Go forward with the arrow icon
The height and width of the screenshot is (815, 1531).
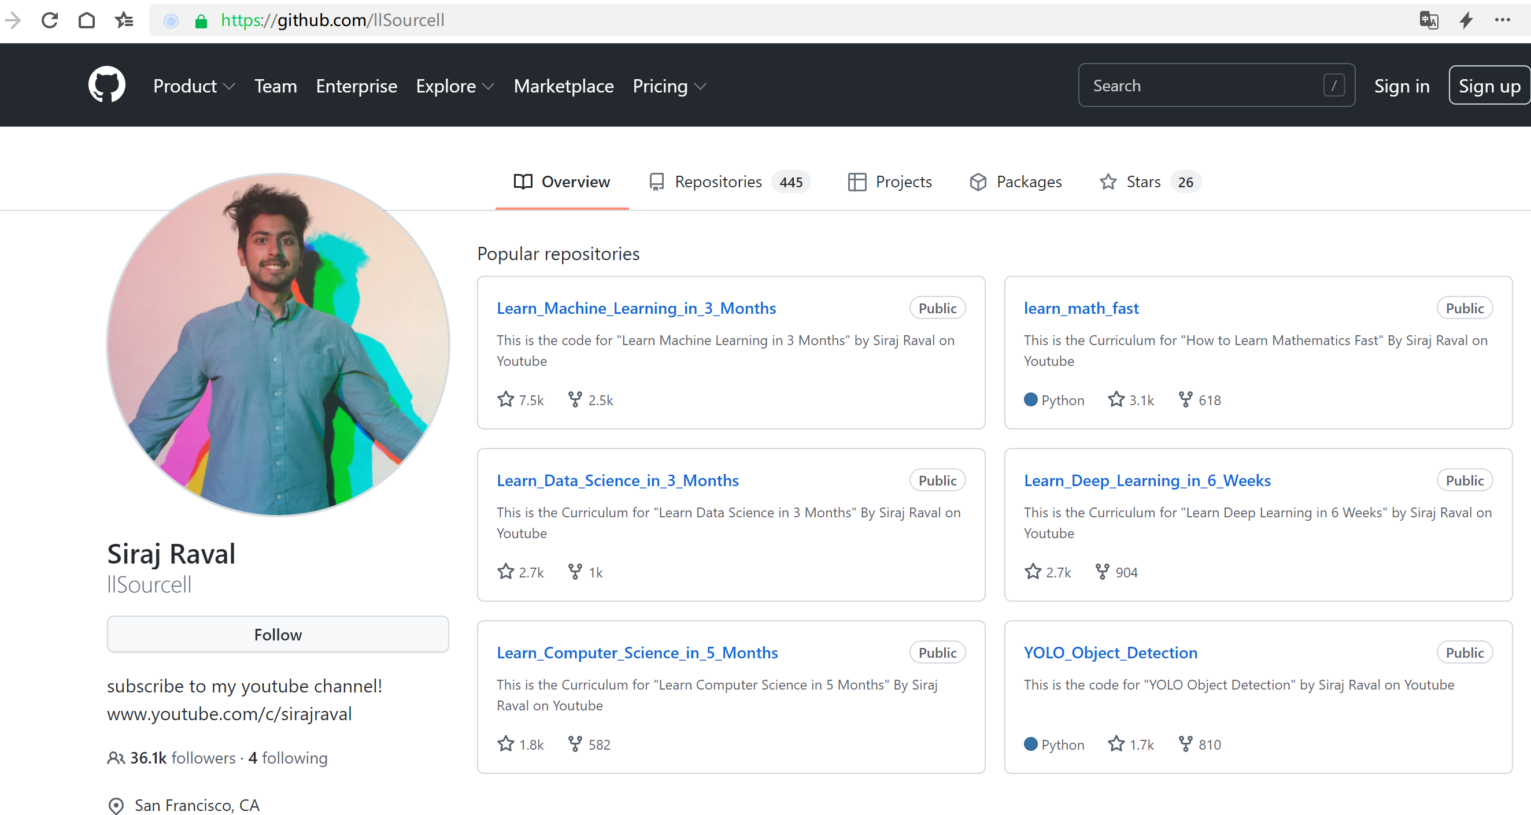point(12,20)
